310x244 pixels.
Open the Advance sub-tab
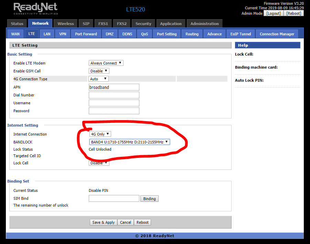coord(214,34)
